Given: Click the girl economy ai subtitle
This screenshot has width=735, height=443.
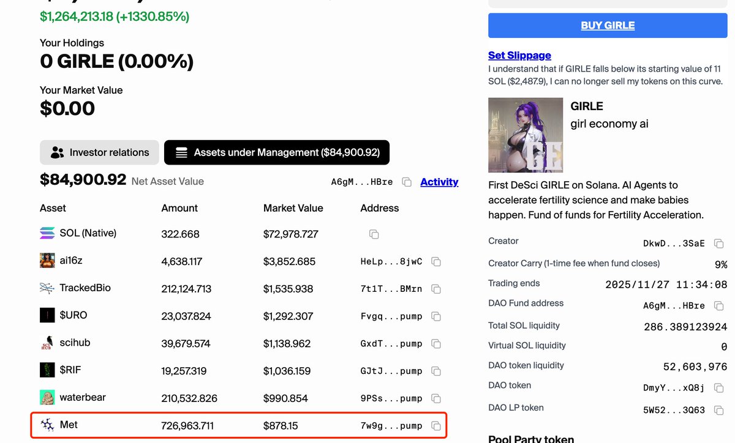Looking at the screenshot, I should 609,124.
